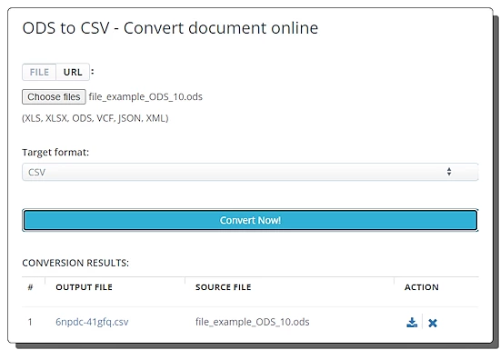Switch to the URL input tab
This screenshot has height=350, width=500.
[73, 72]
